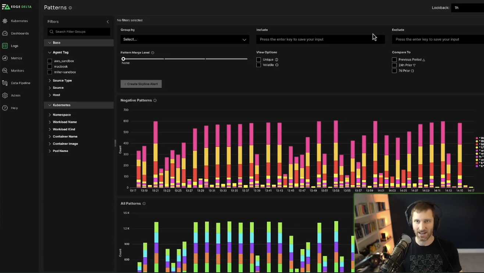Click the Monitors sidebar icon
This screenshot has width=484, height=273.
tap(5, 71)
